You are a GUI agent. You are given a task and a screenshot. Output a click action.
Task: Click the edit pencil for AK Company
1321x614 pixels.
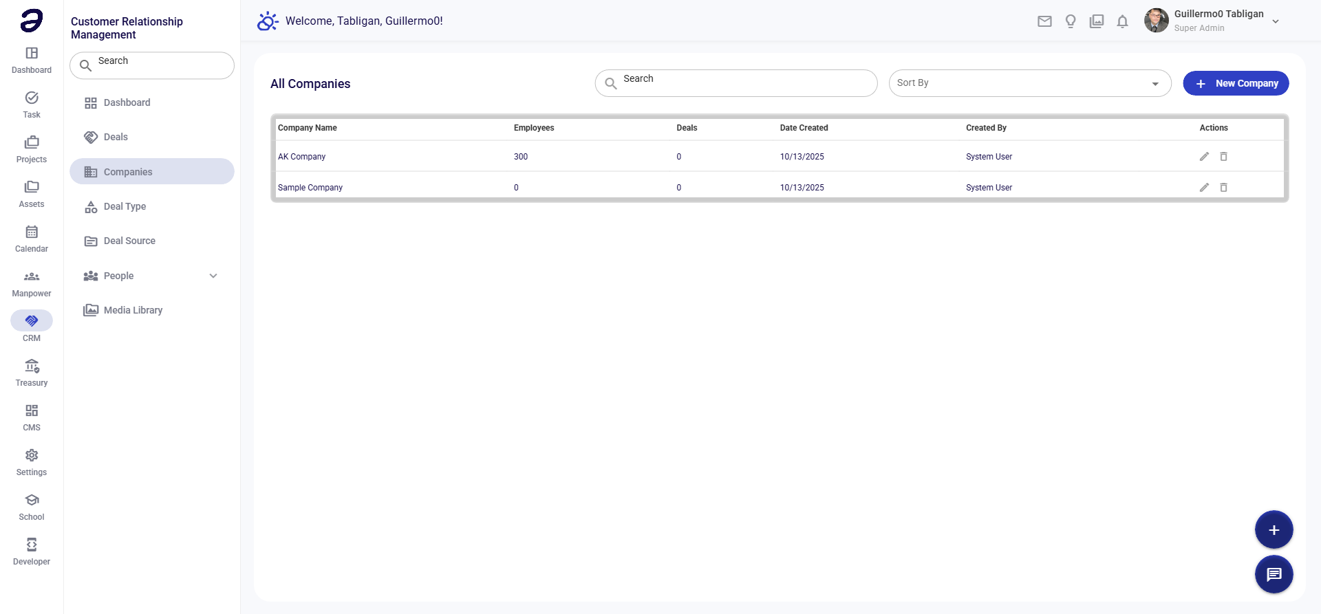[x=1204, y=157]
